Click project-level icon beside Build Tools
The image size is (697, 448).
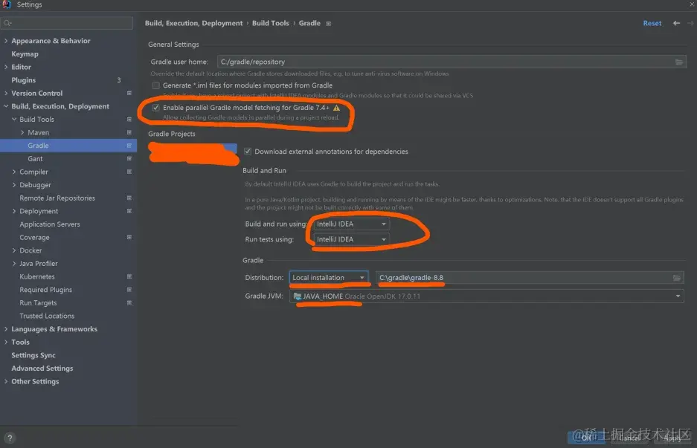(x=129, y=119)
